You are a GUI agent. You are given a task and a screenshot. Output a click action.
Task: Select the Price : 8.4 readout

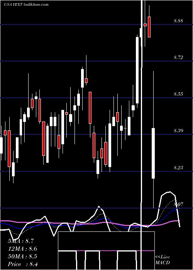23,264
